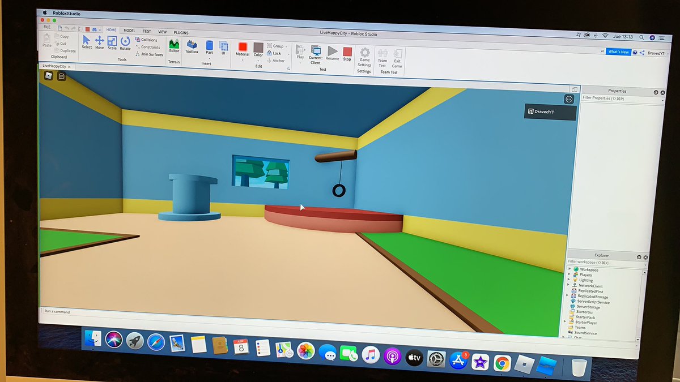Screen dimensions: 680x382
Task: Switch to the PLUGINS ribbon tab
Action: coord(181,33)
